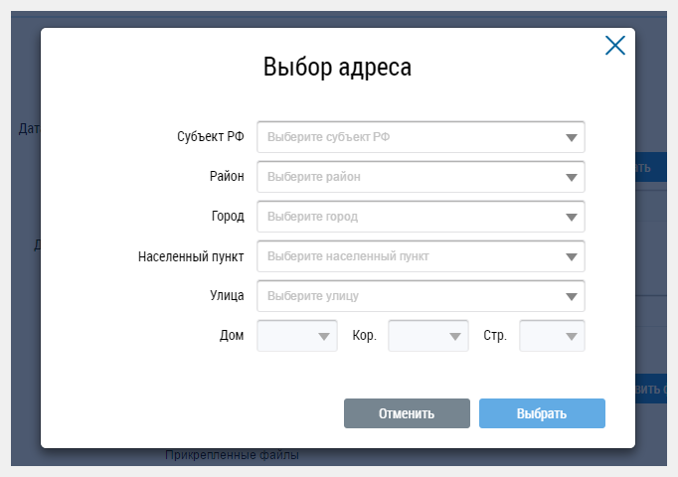The height and width of the screenshot is (477, 678).
Task: Open the Район dropdown arrow
Action: (572, 178)
